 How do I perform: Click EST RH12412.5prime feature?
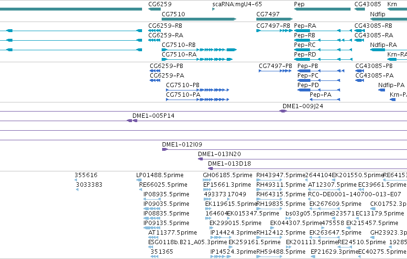tap(269, 237)
